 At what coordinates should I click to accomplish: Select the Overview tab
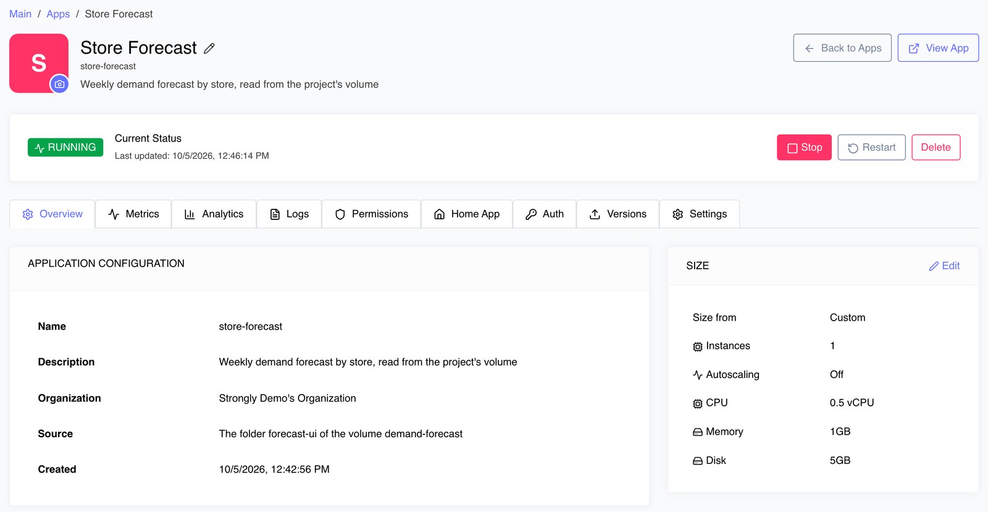click(x=52, y=214)
